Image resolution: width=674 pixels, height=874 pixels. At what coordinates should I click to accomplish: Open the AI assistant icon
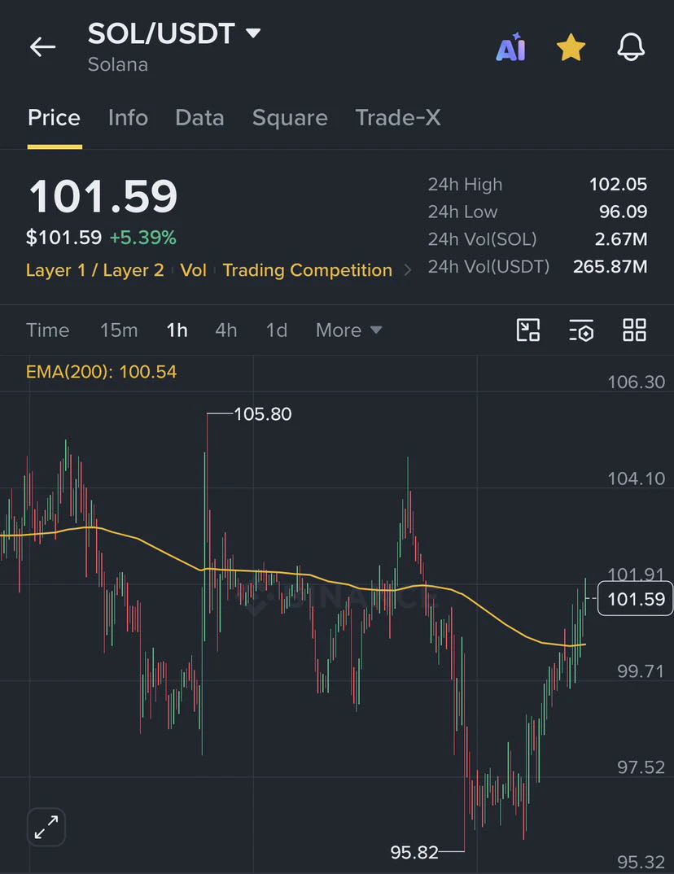point(510,47)
